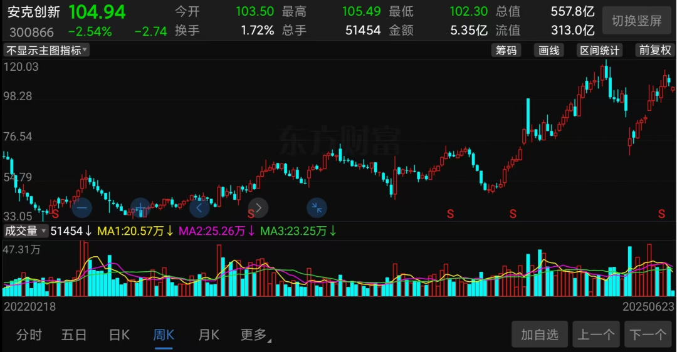Toggle the 筹码 chip distribution view

pyautogui.click(x=506, y=51)
